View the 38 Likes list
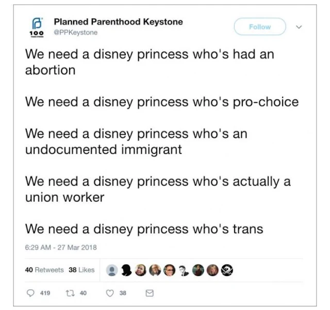330x310 pixels. pyautogui.click(x=81, y=270)
